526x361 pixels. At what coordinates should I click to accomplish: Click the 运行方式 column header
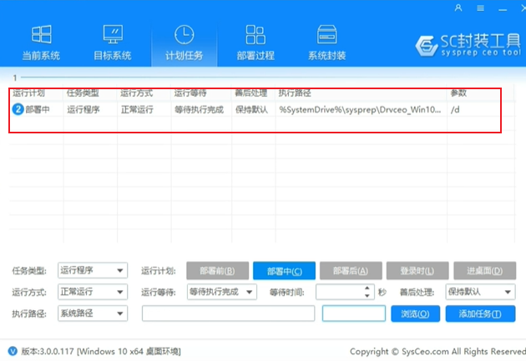coord(137,93)
